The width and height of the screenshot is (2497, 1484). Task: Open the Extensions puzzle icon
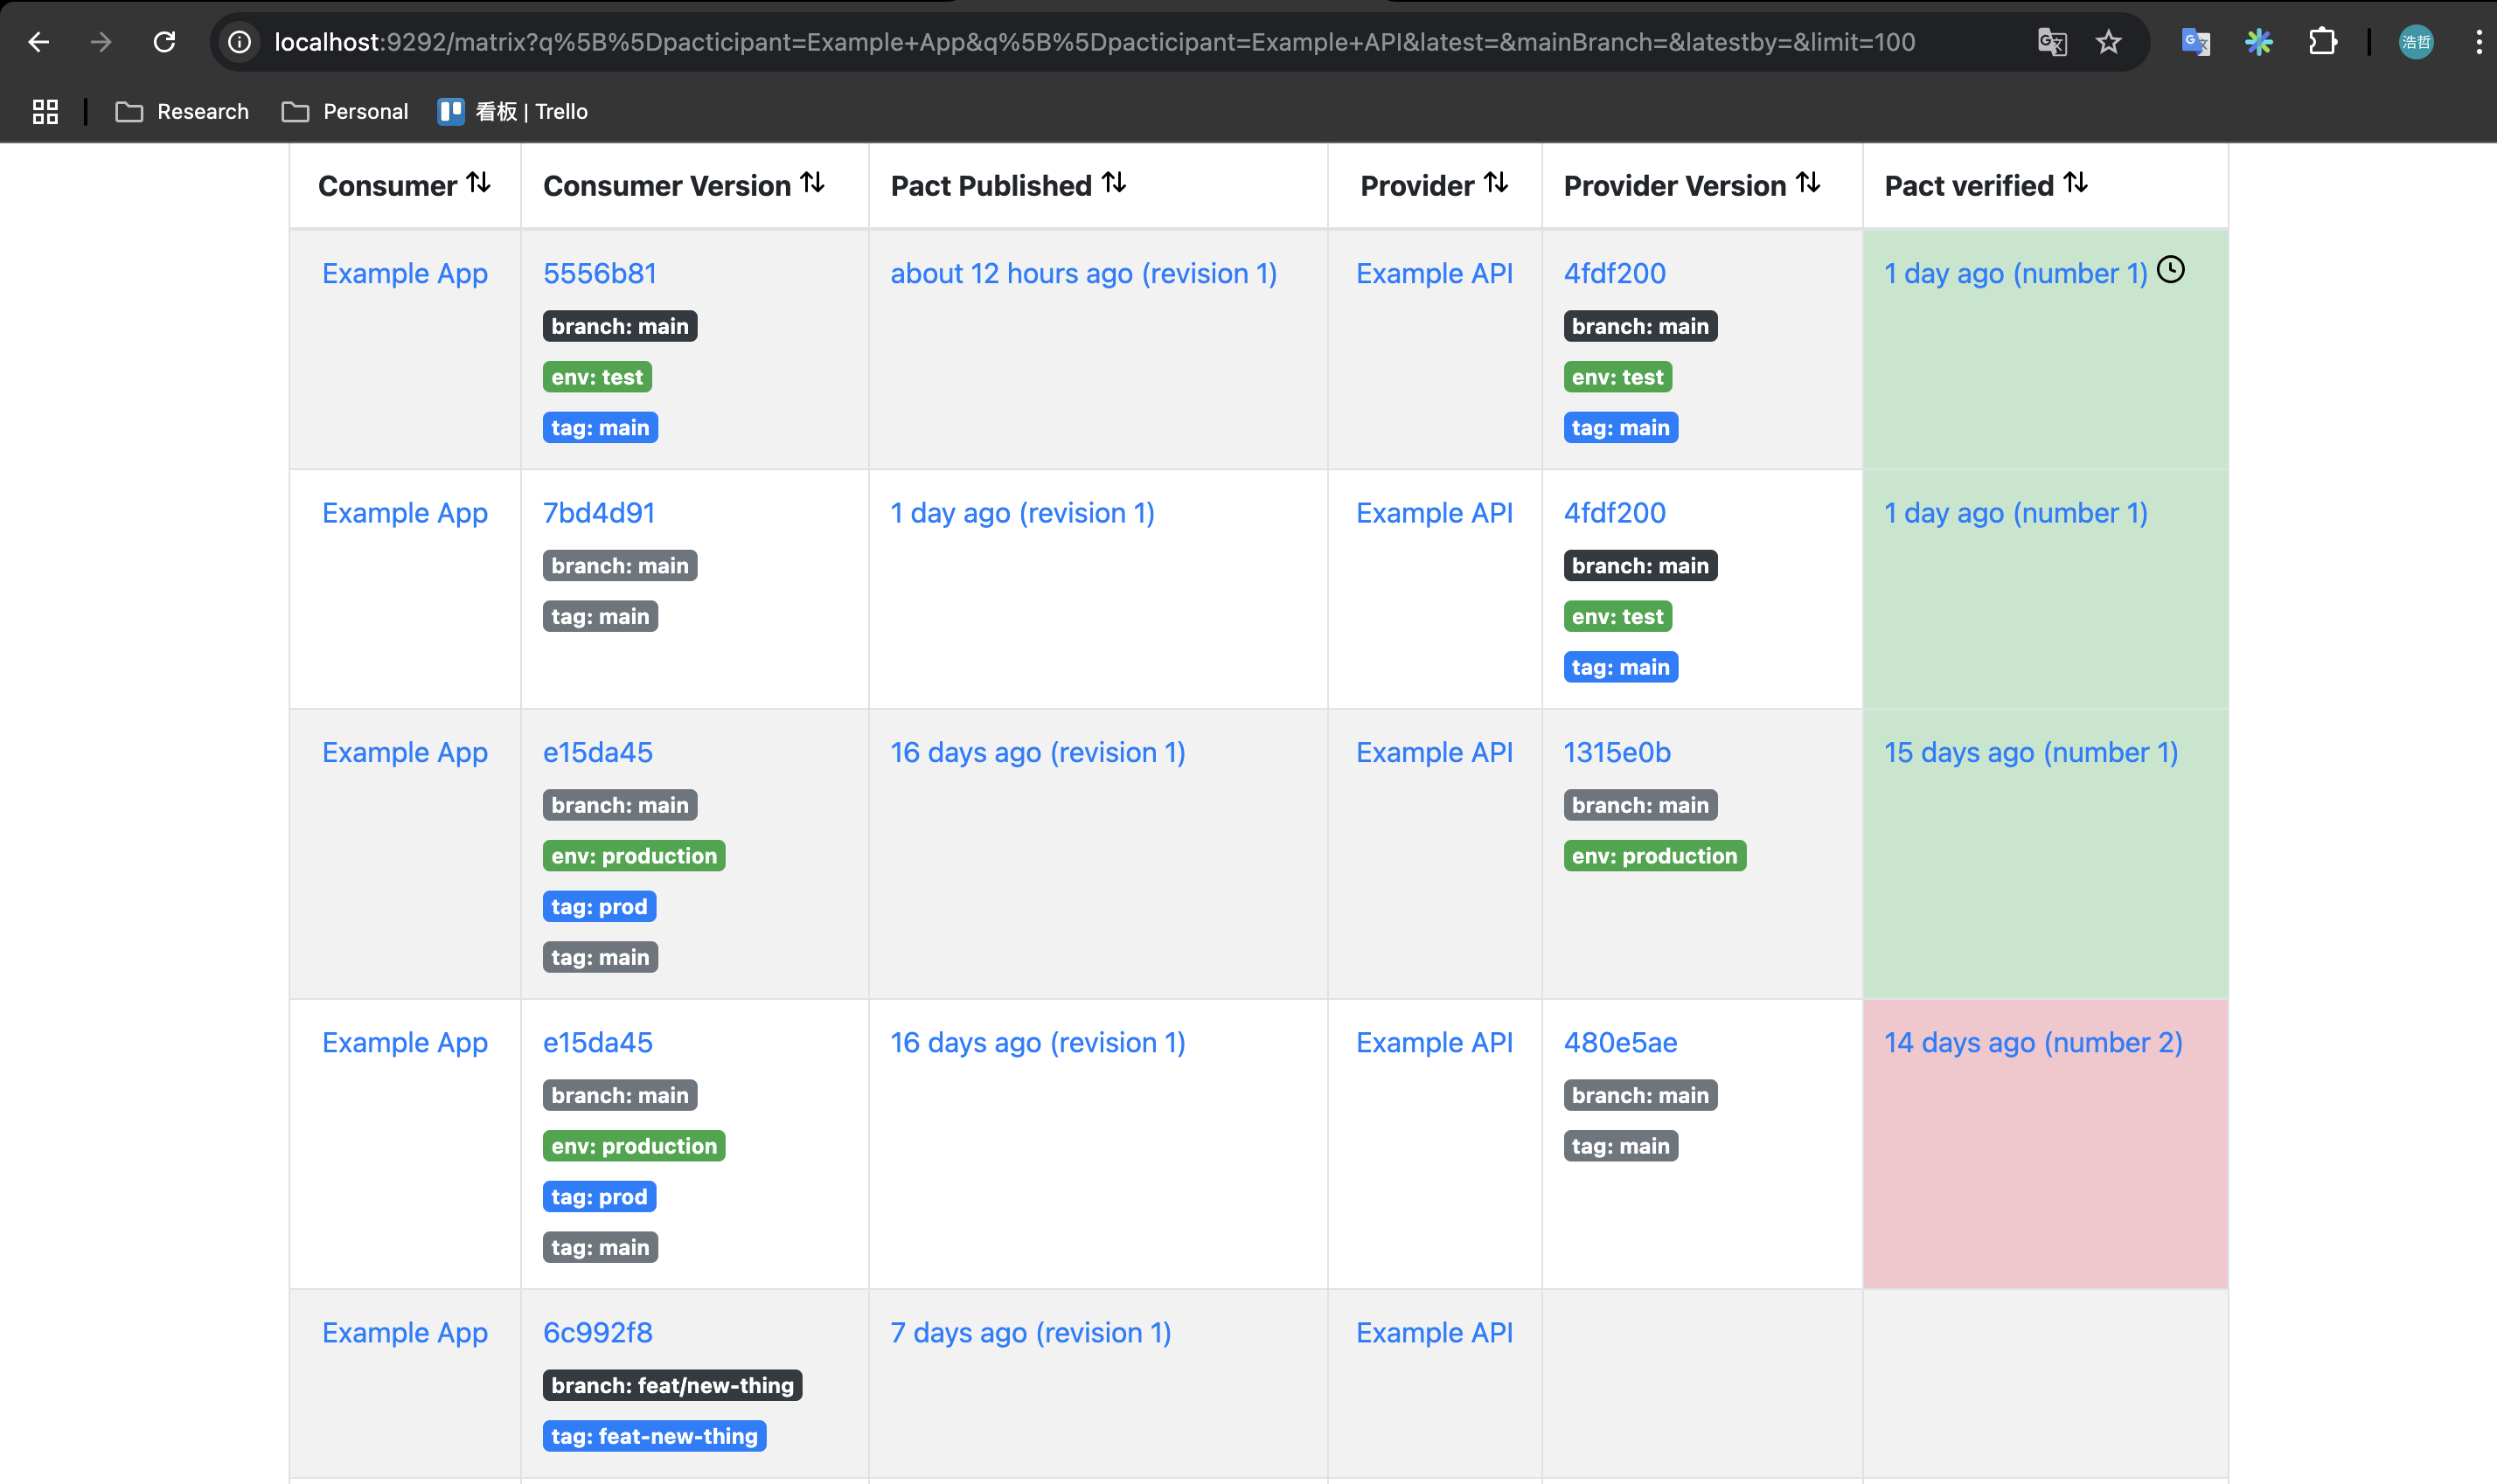coord(2322,42)
